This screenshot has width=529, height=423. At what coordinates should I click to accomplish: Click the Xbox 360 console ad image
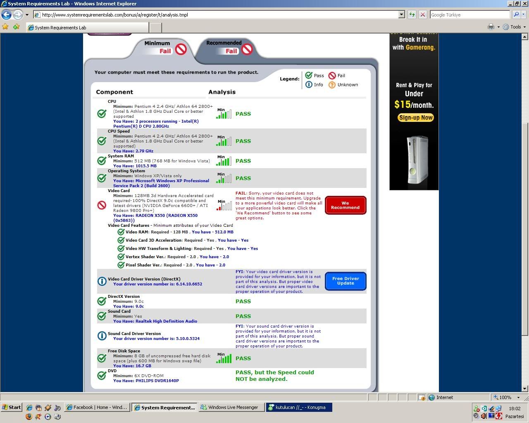pyautogui.click(x=418, y=160)
